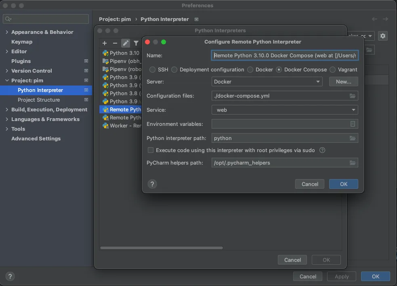Select the Python 3.8 interpreter row
Screen dimensions: 397x286
click(x=120, y=93)
